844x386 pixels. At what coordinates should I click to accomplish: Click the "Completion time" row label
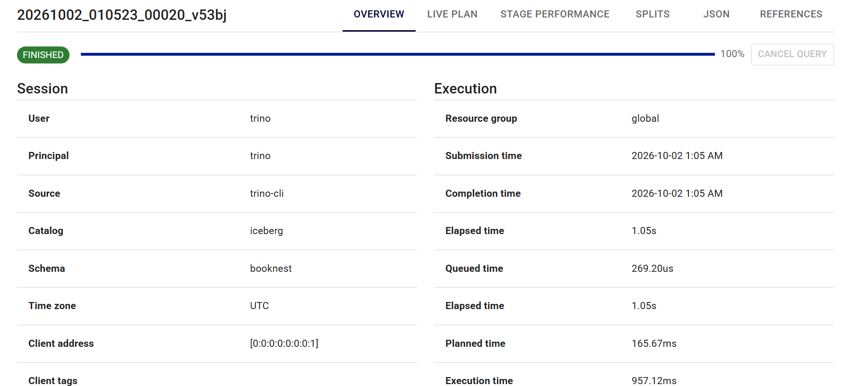[483, 193]
